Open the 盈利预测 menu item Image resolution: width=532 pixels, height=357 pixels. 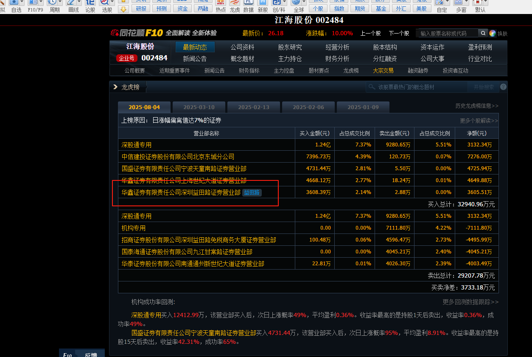(480, 47)
